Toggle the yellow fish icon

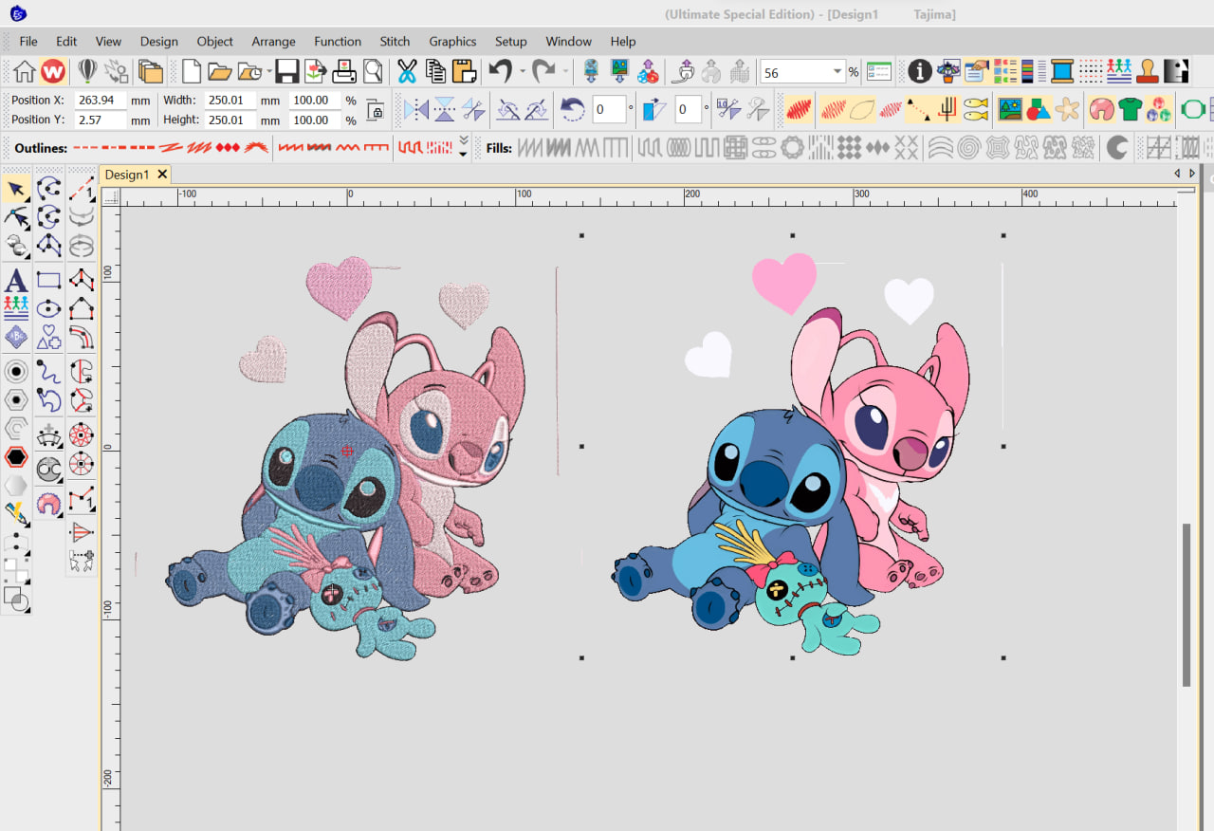(975, 109)
